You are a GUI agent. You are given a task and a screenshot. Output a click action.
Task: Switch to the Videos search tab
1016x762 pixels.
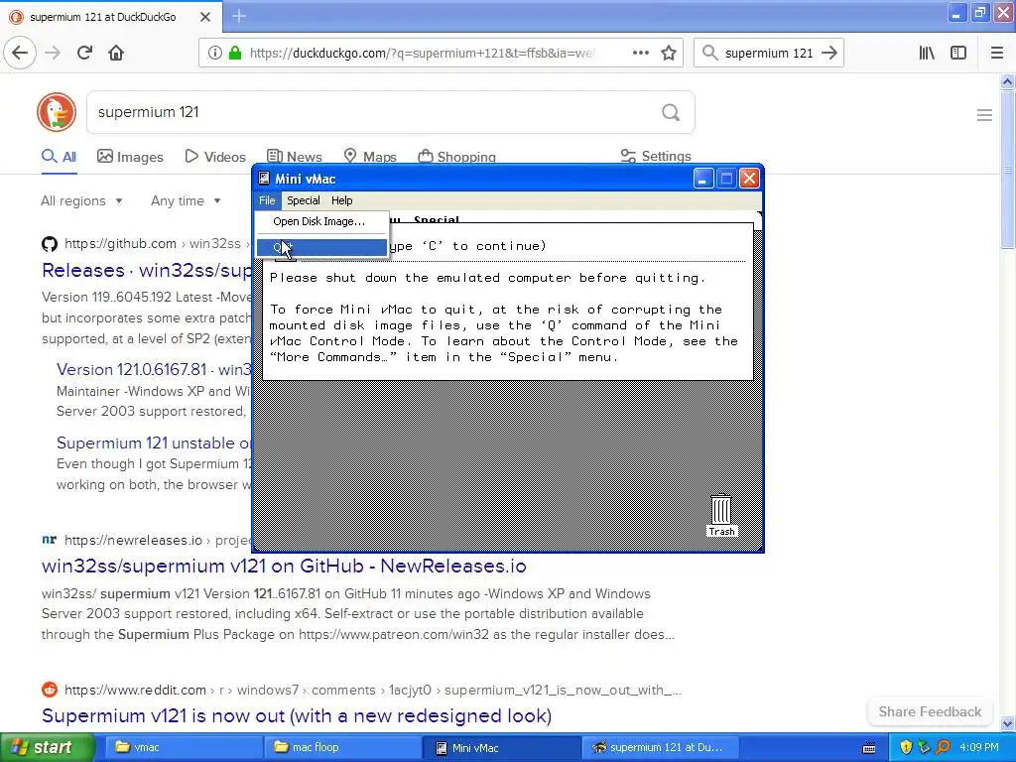[215, 157]
